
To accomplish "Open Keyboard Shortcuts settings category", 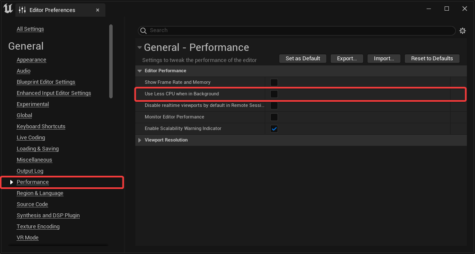I will point(41,127).
